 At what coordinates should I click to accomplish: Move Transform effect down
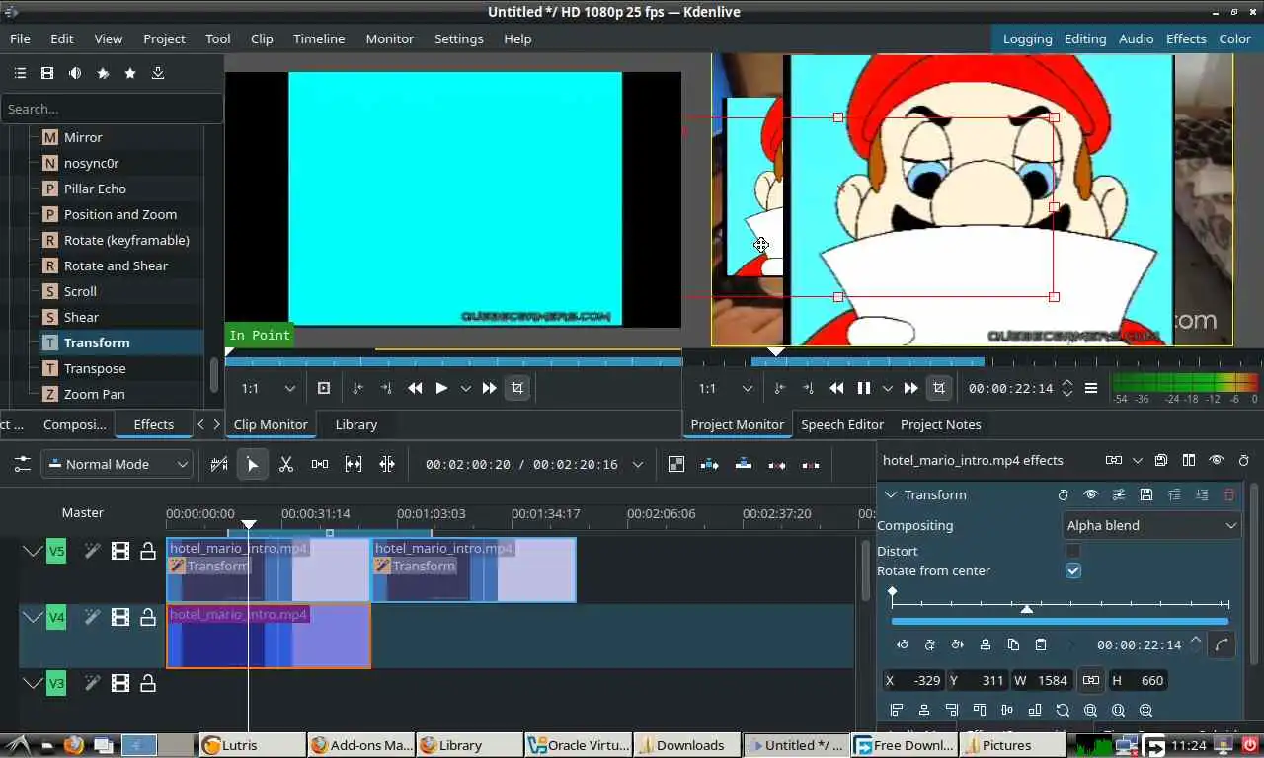pos(1202,494)
